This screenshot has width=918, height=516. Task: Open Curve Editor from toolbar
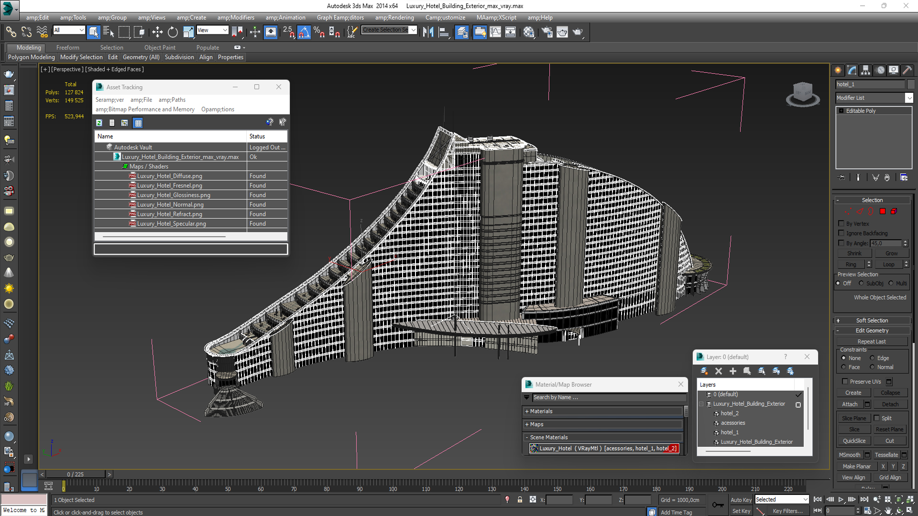pyautogui.click(x=495, y=32)
